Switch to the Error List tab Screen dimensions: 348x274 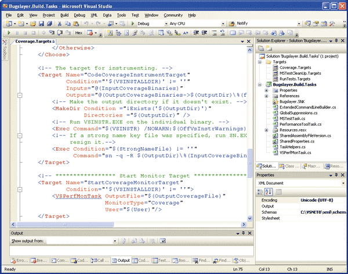[20, 261]
